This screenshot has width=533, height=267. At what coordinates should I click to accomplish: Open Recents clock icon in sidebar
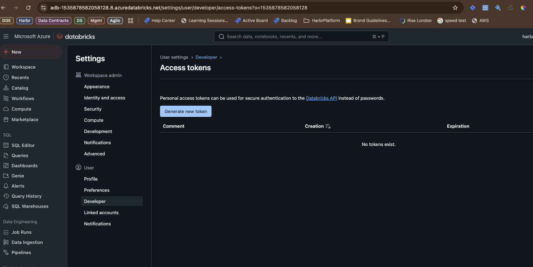click(x=6, y=77)
